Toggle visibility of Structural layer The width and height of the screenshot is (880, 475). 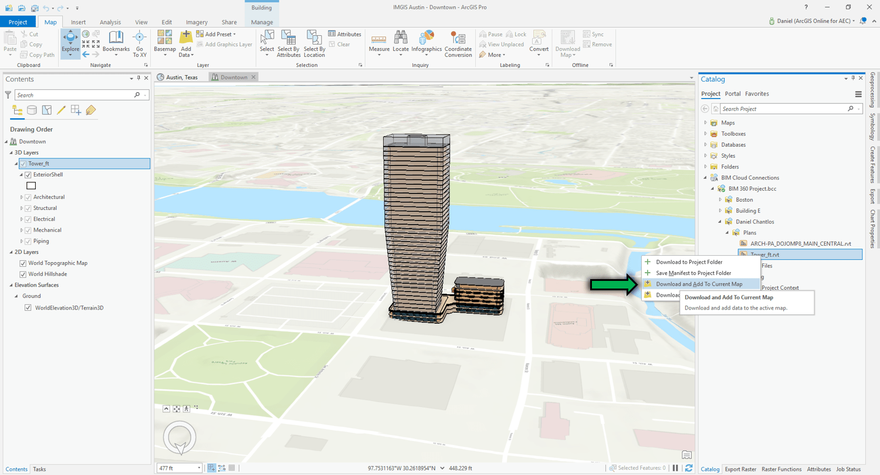pos(28,208)
